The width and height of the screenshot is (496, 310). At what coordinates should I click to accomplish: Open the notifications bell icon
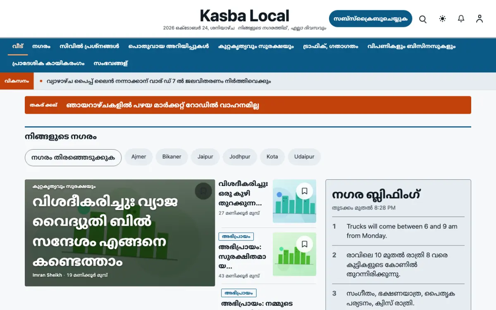(x=461, y=19)
